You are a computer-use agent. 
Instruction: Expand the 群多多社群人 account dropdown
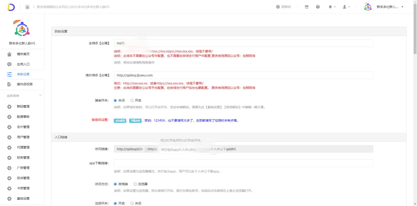point(402,7)
